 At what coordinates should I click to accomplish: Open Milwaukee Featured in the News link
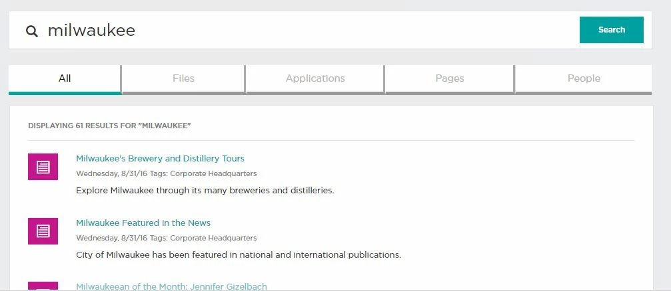143,223
